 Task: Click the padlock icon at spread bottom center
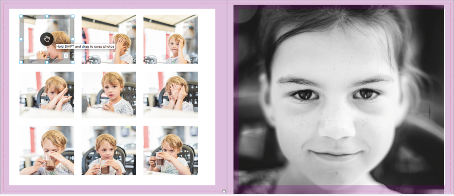pos(224,191)
